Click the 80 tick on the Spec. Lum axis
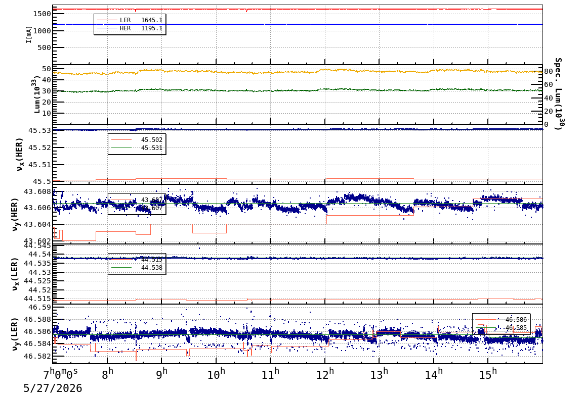Viewport: 584px width, 395px height. click(x=548, y=71)
